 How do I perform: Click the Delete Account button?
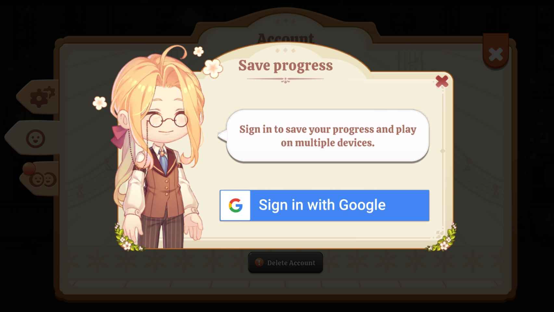[x=285, y=263]
